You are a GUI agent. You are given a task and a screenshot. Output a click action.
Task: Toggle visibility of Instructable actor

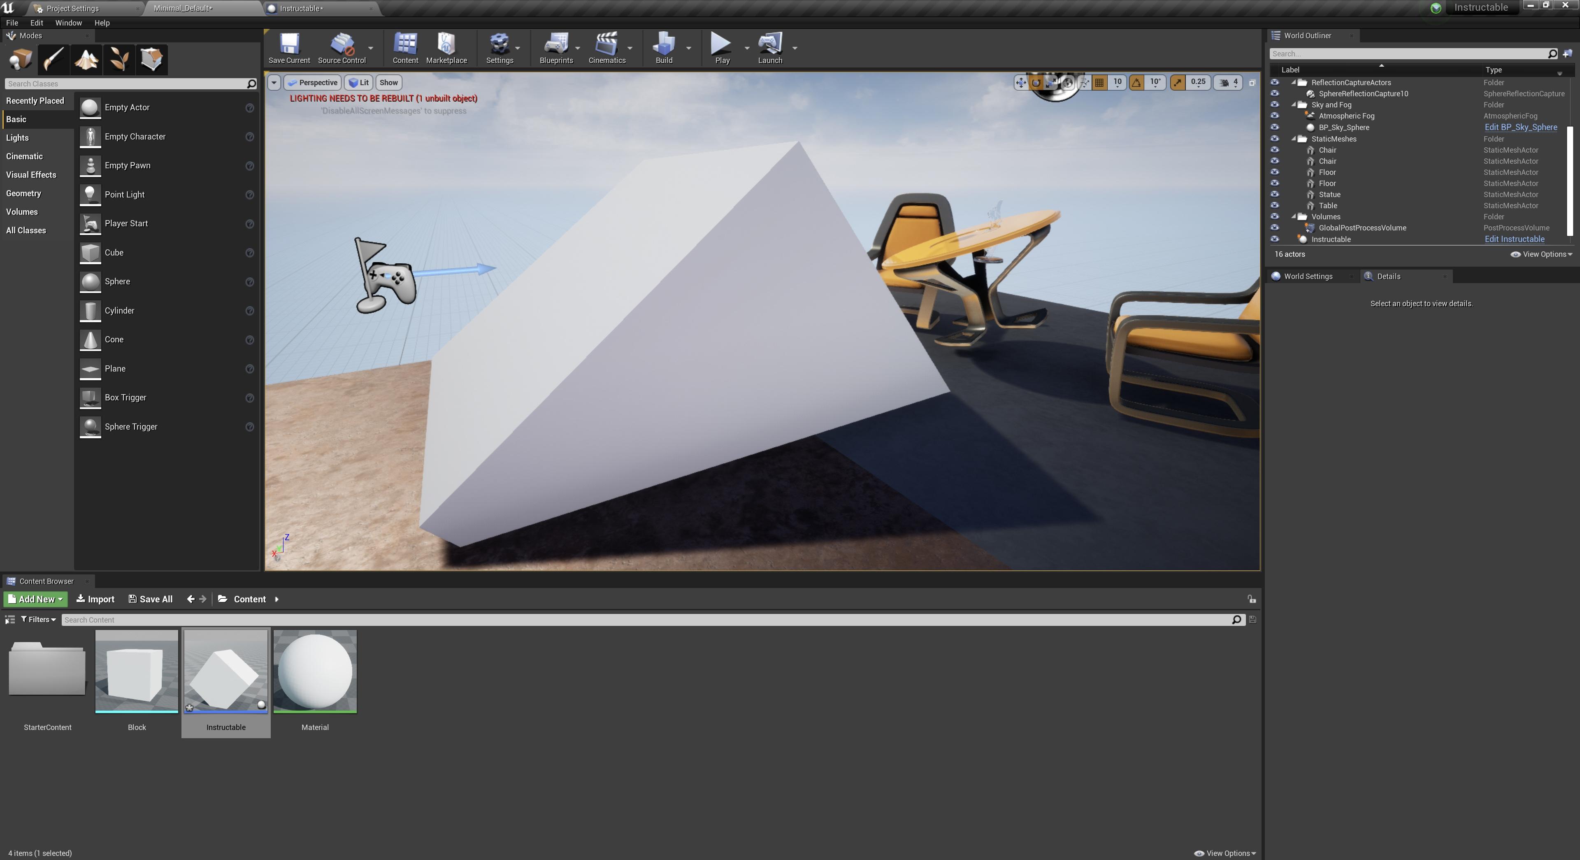(x=1275, y=239)
